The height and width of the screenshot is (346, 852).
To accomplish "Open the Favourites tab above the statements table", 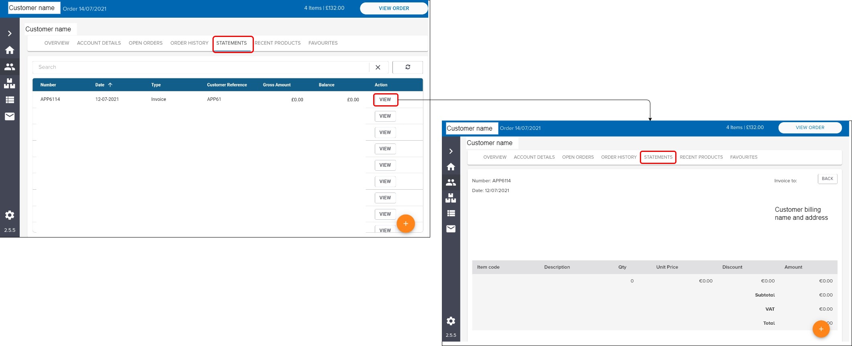I will click(x=323, y=43).
